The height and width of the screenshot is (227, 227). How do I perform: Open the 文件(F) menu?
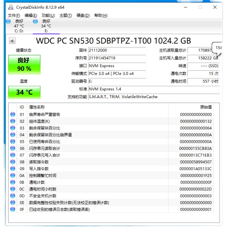(x=14, y=15)
